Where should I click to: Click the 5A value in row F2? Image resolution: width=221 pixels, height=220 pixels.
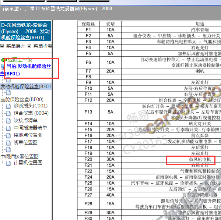110,36
